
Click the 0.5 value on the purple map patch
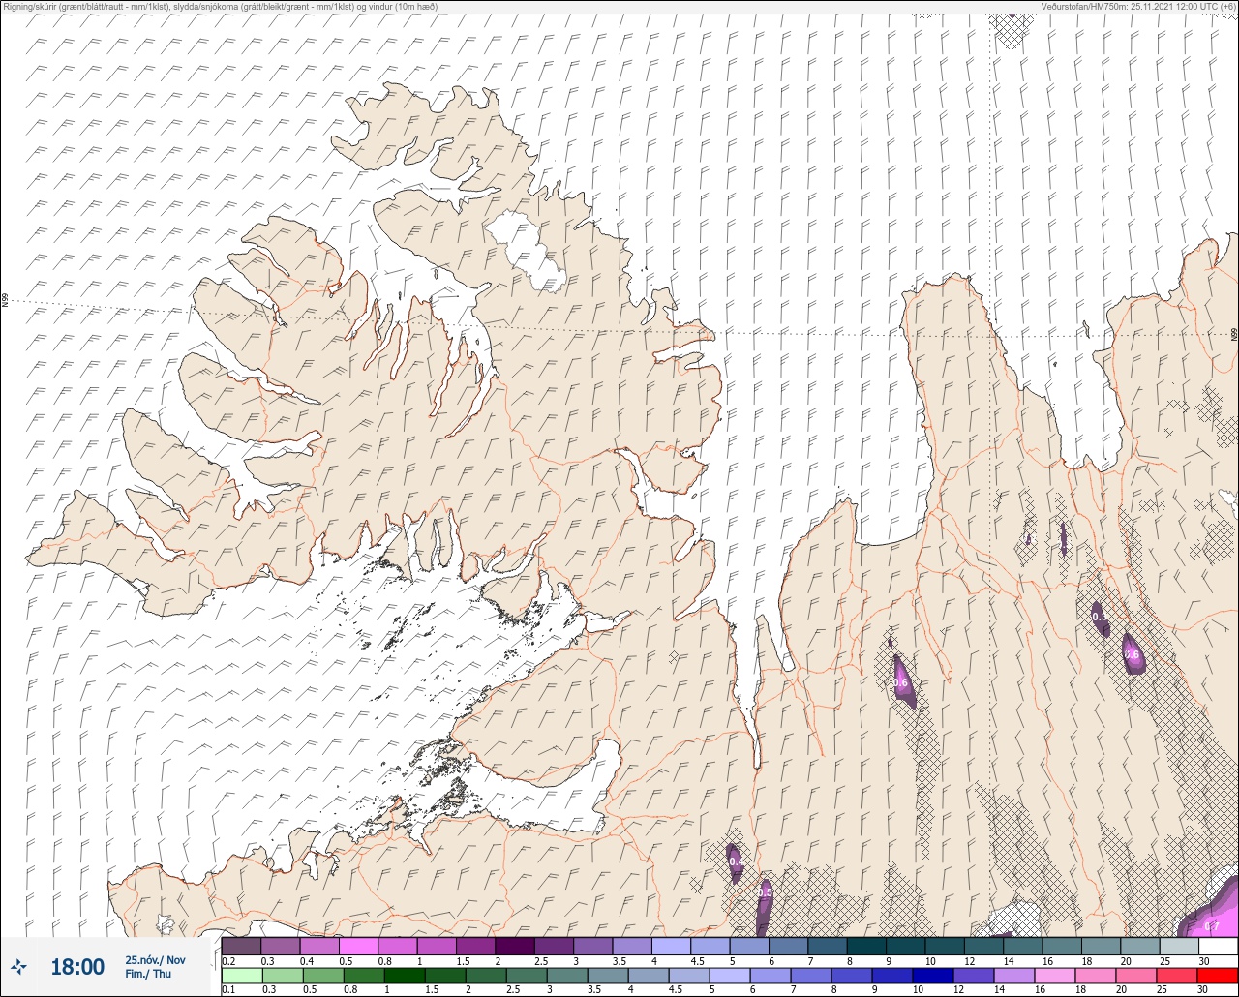765,892
